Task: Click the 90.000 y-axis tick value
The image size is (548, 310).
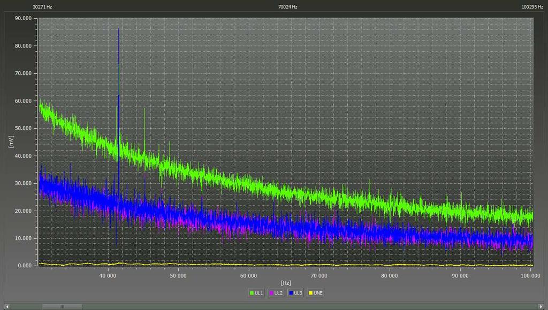Action: (x=23, y=18)
